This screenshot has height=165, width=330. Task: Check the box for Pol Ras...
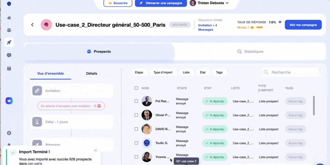point(136,101)
